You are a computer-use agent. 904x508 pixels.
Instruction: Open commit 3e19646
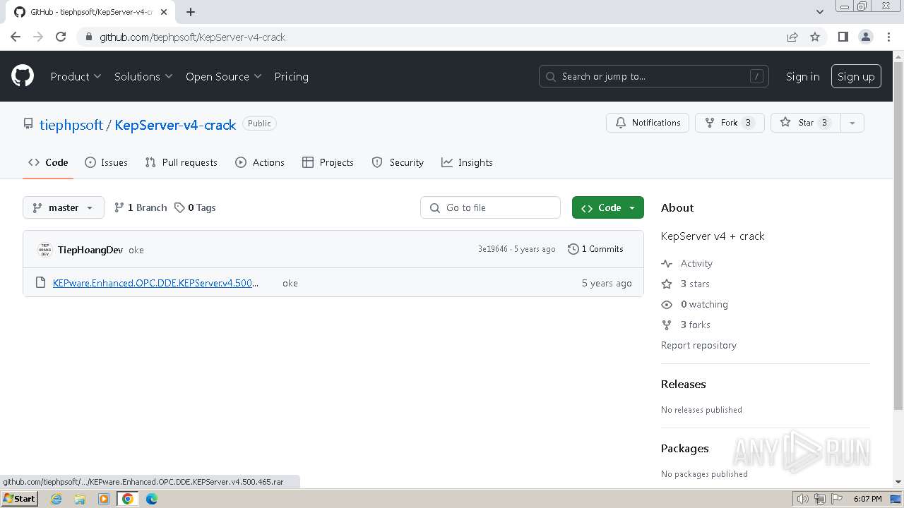[x=493, y=249]
